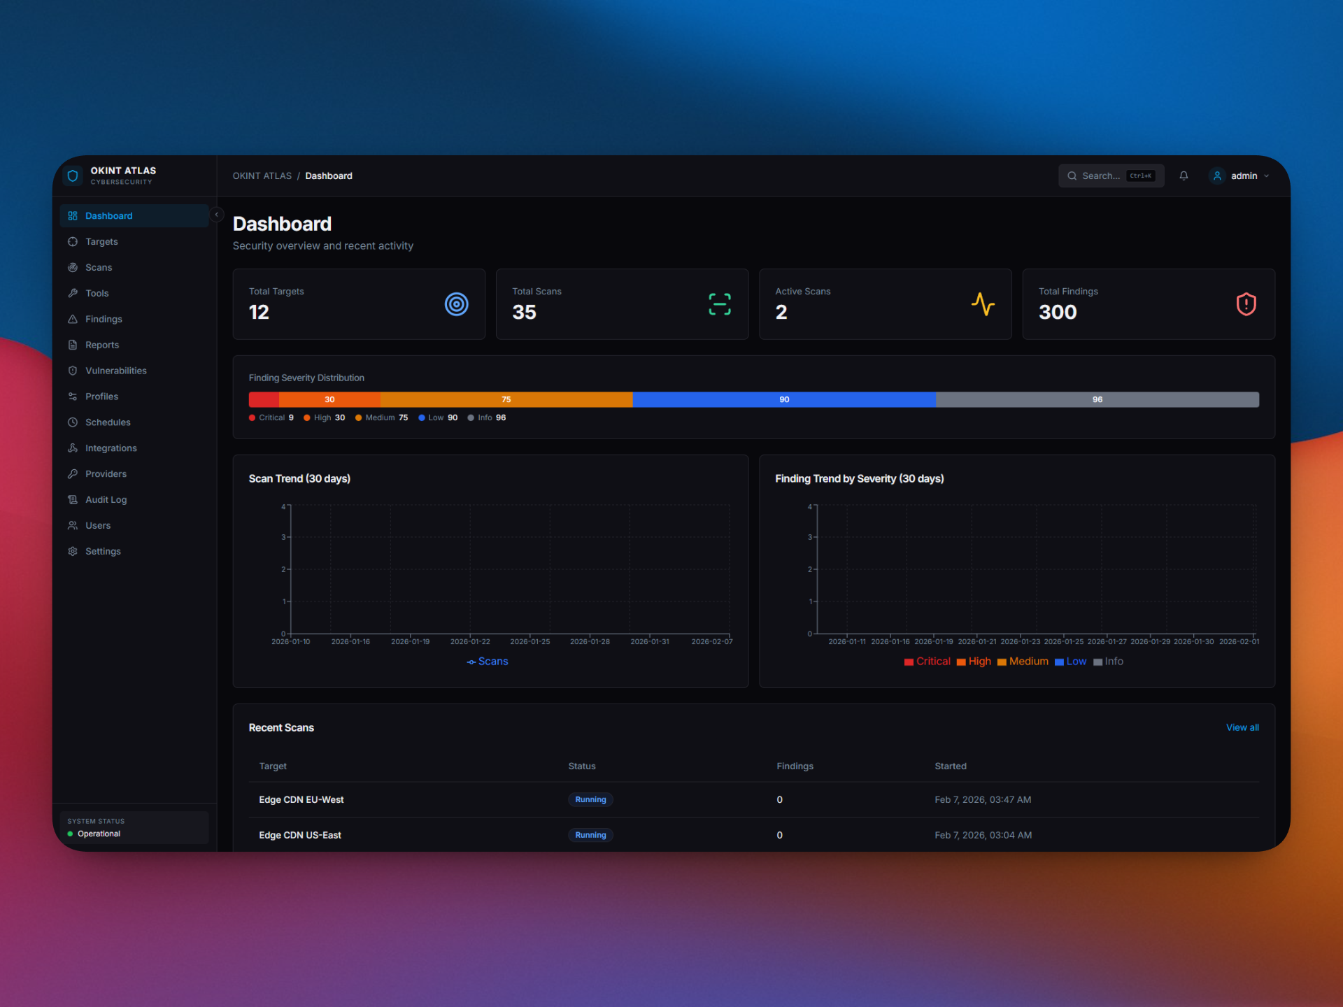This screenshot has height=1007, width=1343.
Task: Open the Schedules section
Action: pyautogui.click(x=108, y=422)
